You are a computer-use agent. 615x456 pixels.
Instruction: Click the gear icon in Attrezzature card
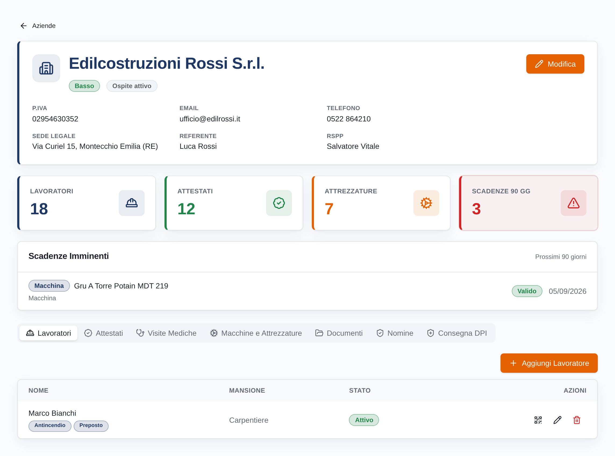point(426,203)
